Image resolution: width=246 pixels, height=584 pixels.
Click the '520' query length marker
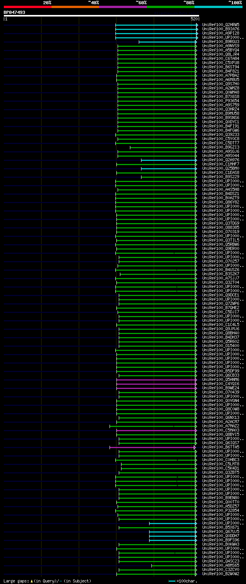(194, 19)
